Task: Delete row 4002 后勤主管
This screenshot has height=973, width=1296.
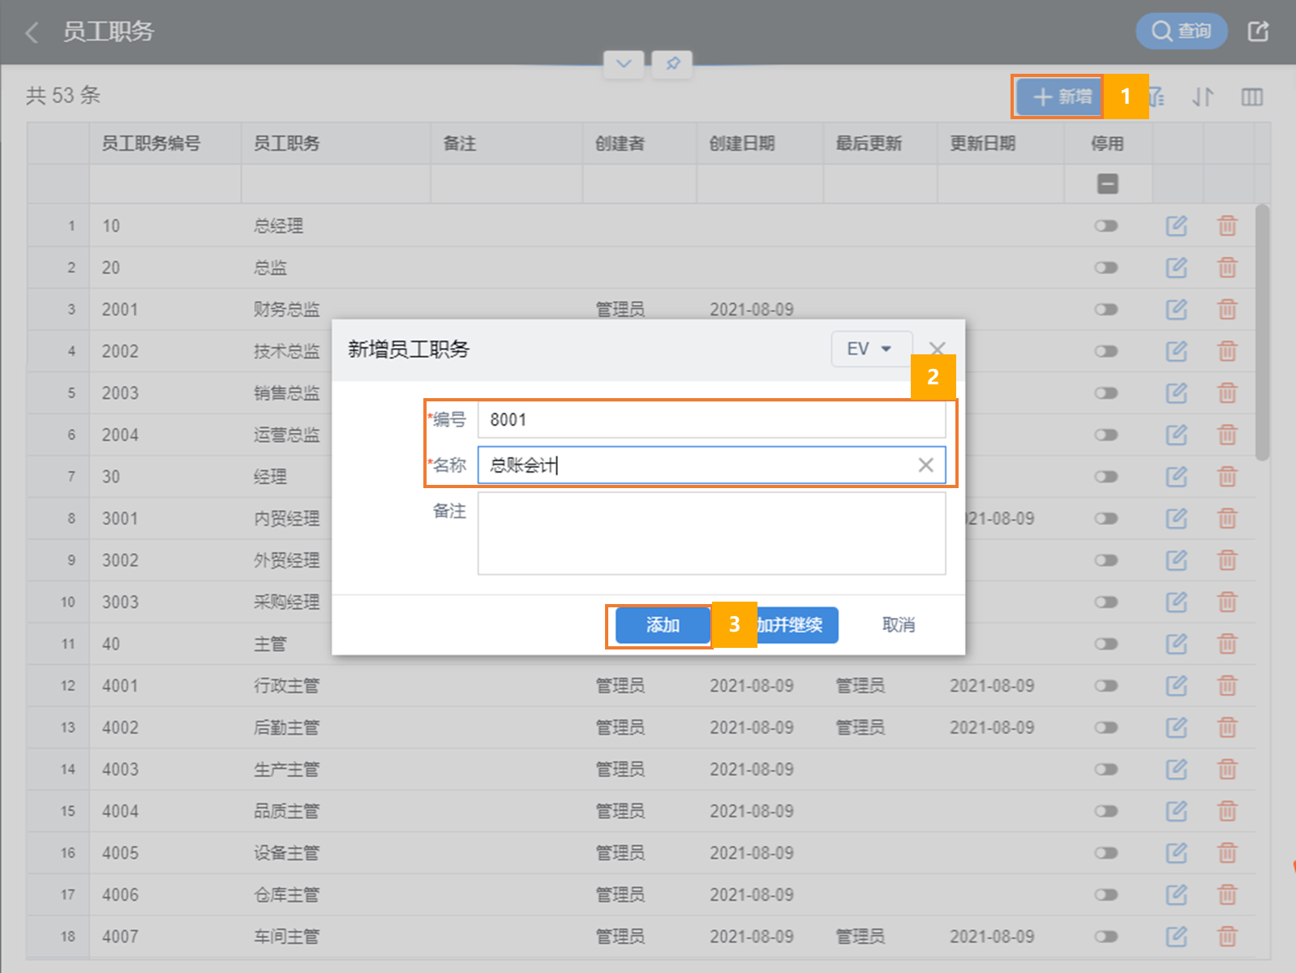Action: click(x=1227, y=727)
